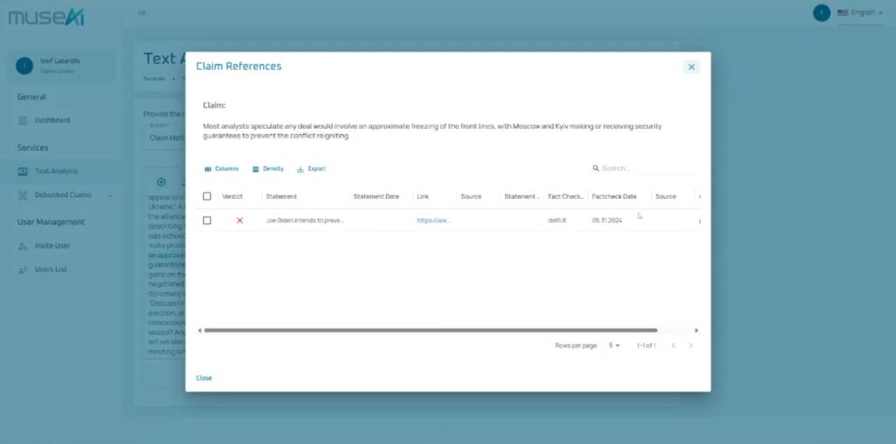Export the claim references table
The width and height of the screenshot is (896, 444).
pos(311,169)
